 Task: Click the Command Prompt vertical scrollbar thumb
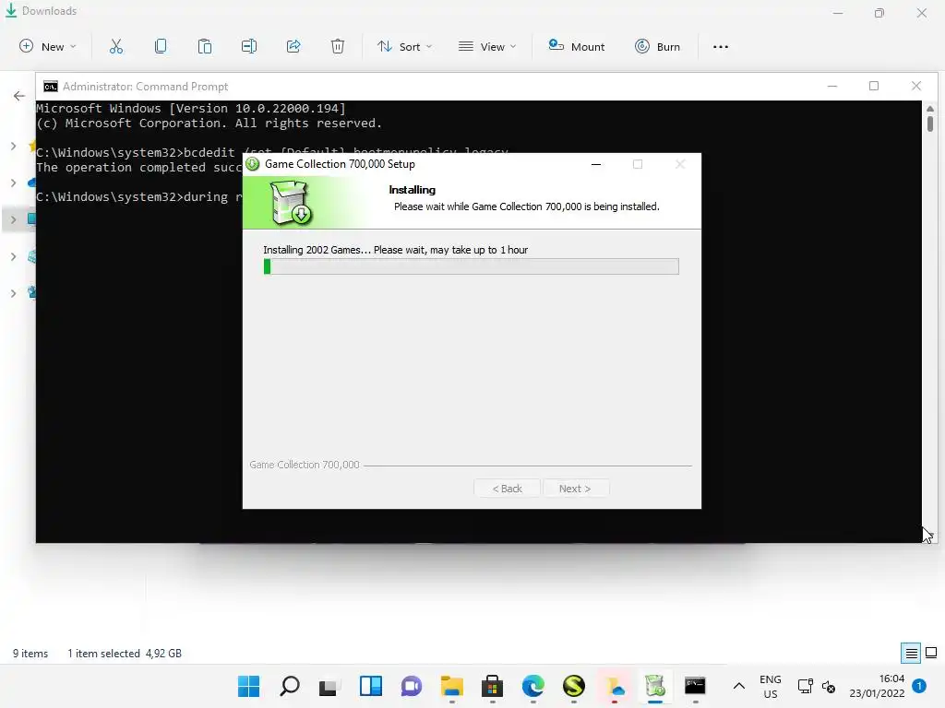[930, 124]
